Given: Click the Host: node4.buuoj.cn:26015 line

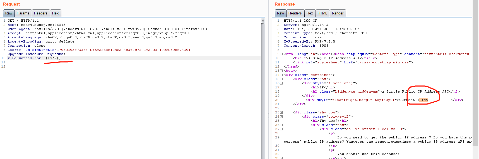Looking at the screenshot, I should (37, 25).
